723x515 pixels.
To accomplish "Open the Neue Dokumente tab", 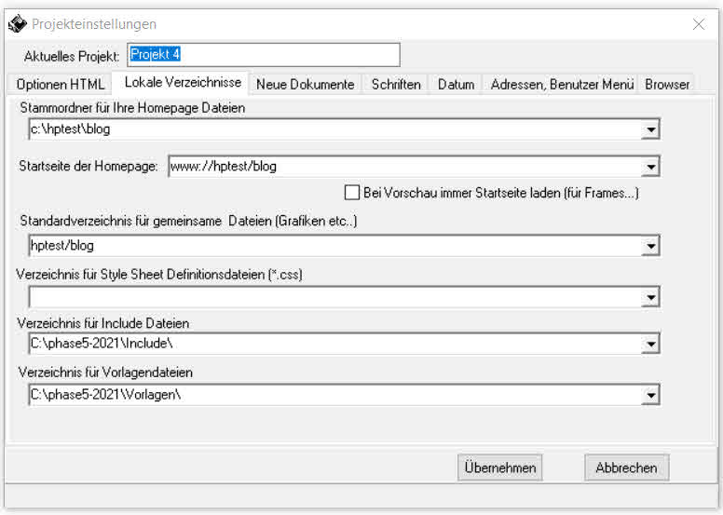I will click(x=305, y=84).
